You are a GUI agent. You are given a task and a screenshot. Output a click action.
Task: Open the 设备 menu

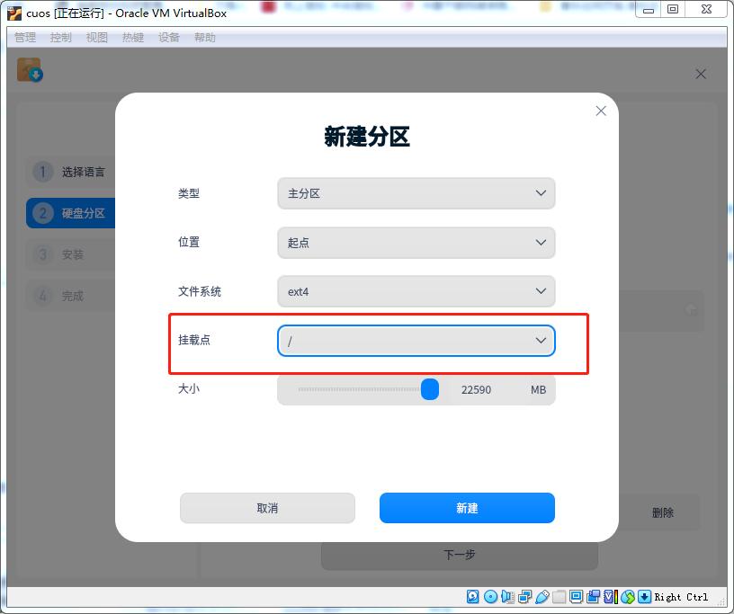point(169,37)
